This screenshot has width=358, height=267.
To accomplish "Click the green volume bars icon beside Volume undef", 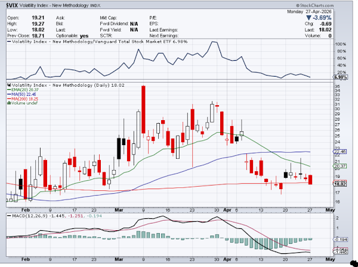I will 9,103.
